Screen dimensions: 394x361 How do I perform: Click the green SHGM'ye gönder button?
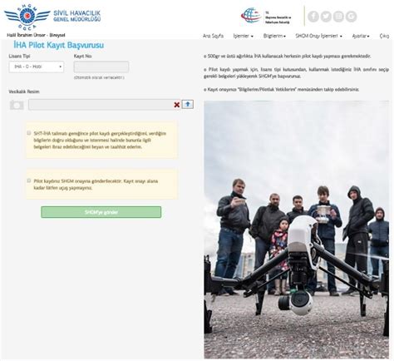(x=101, y=212)
